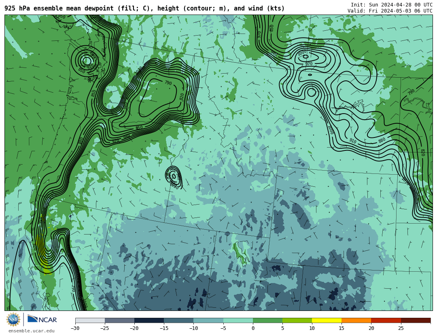
Task: Click the -30 colorbar tick label
Action: pyautogui.click(x=75, y=328)
